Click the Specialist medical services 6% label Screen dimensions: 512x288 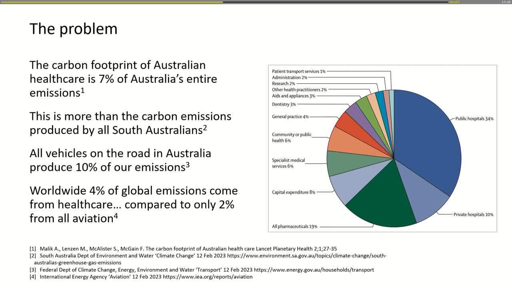[x=288, y=163]
